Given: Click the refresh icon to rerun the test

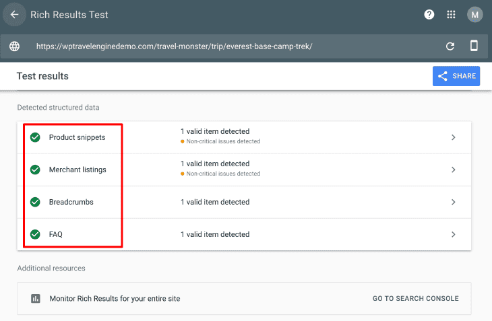Looking at the screenshot, I should point(450,46).
